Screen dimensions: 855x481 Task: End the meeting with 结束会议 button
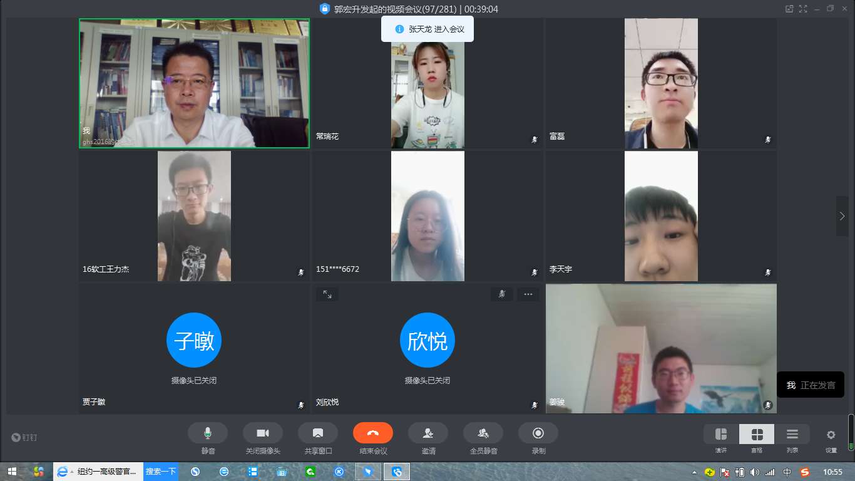point(373,433)
